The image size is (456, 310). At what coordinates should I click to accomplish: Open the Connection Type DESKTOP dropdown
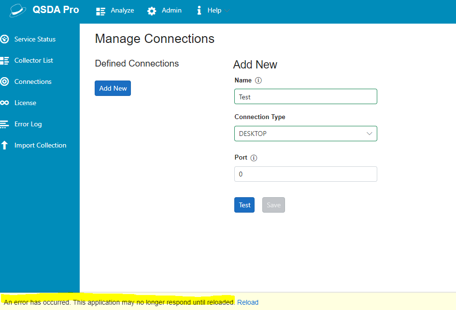[306, 134]
